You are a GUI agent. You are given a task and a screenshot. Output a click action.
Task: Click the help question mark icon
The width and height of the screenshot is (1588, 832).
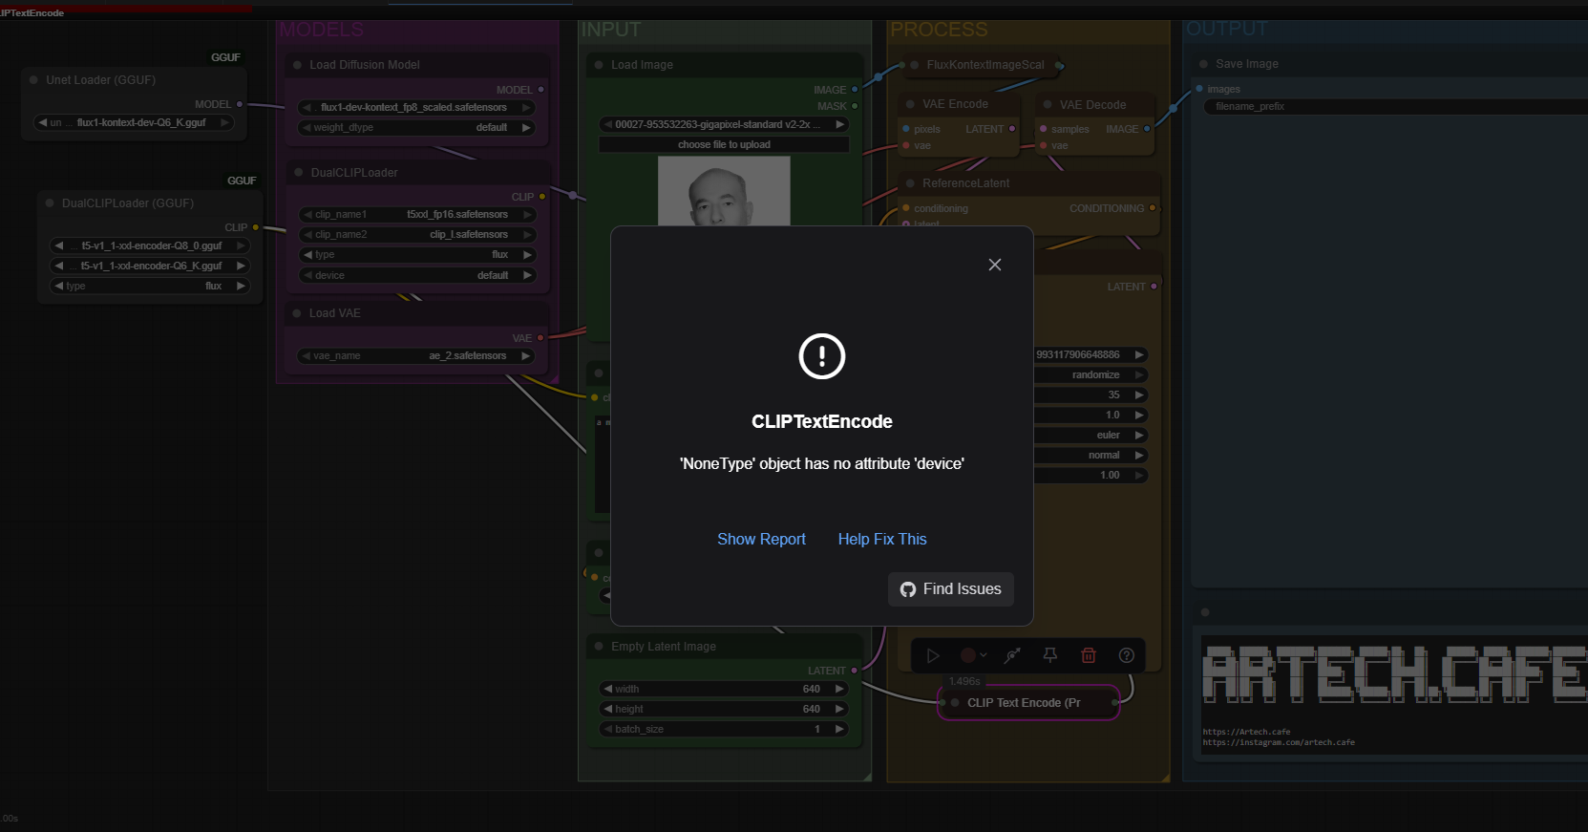tap(1126, 655)
